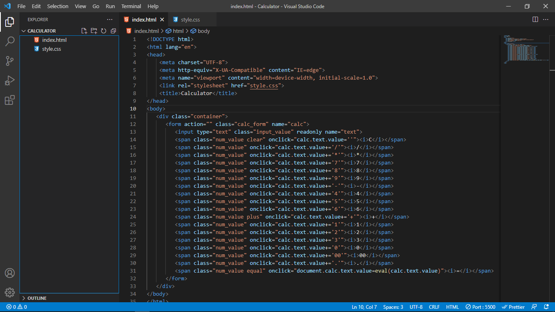Open the Source Control view
The height and width of the screenshot is (312, 555).
click(x=10, y=61)
